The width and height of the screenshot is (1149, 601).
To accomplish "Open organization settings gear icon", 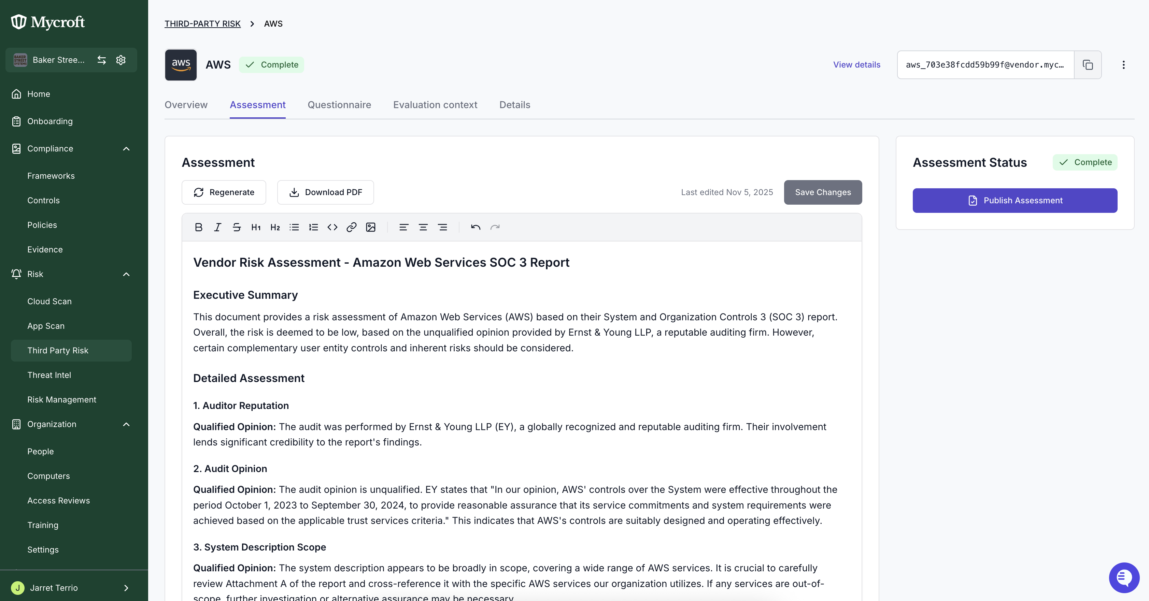I will click(x=121, y=60).
